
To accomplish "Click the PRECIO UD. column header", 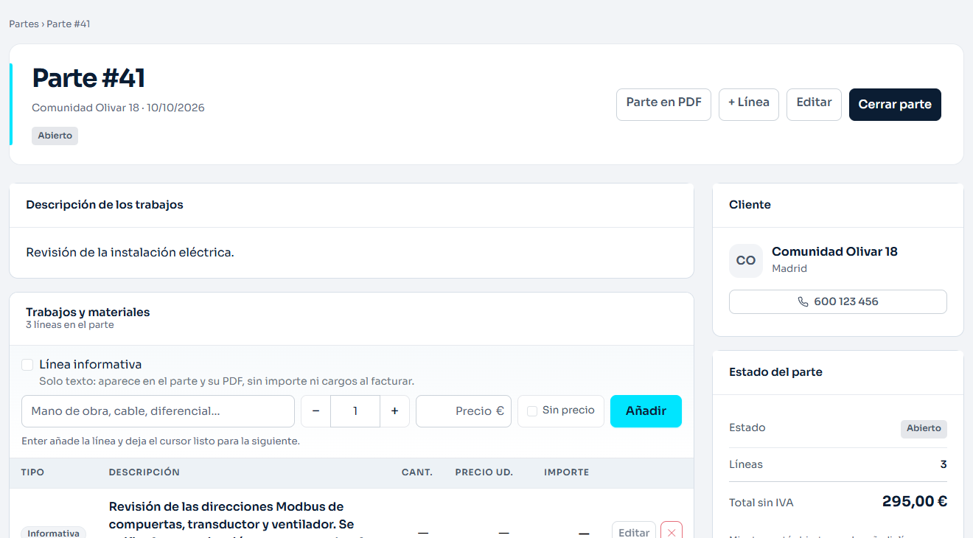I will [x=484, y=472].
